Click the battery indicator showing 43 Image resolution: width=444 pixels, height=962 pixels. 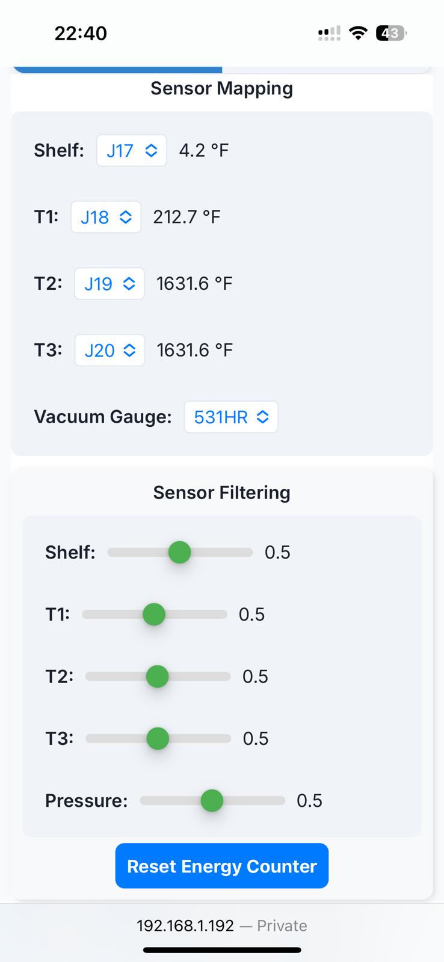coord(391,33)
